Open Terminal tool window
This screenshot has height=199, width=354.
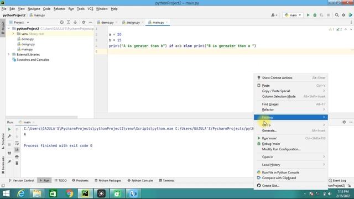click(166, 181)
